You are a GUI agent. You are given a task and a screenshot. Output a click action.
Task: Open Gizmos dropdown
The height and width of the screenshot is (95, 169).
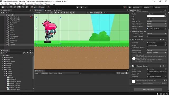(x=98, y=13)
